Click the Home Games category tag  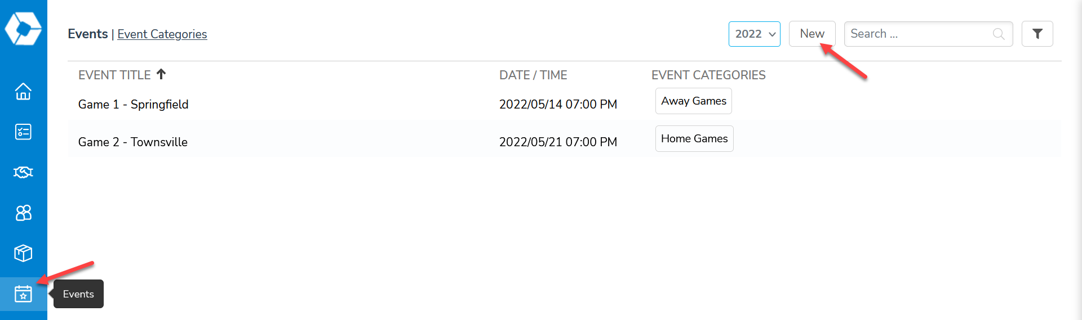point(694,138)
